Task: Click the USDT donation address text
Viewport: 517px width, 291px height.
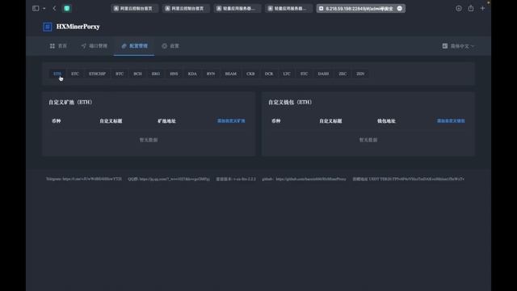Action: 409,179
